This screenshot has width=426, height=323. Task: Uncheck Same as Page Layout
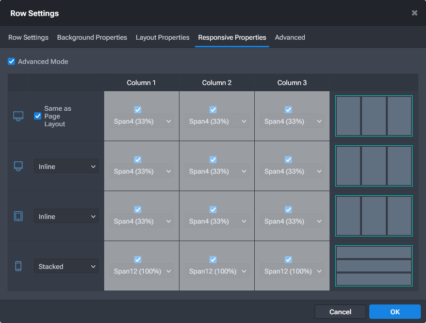point(37,116)
